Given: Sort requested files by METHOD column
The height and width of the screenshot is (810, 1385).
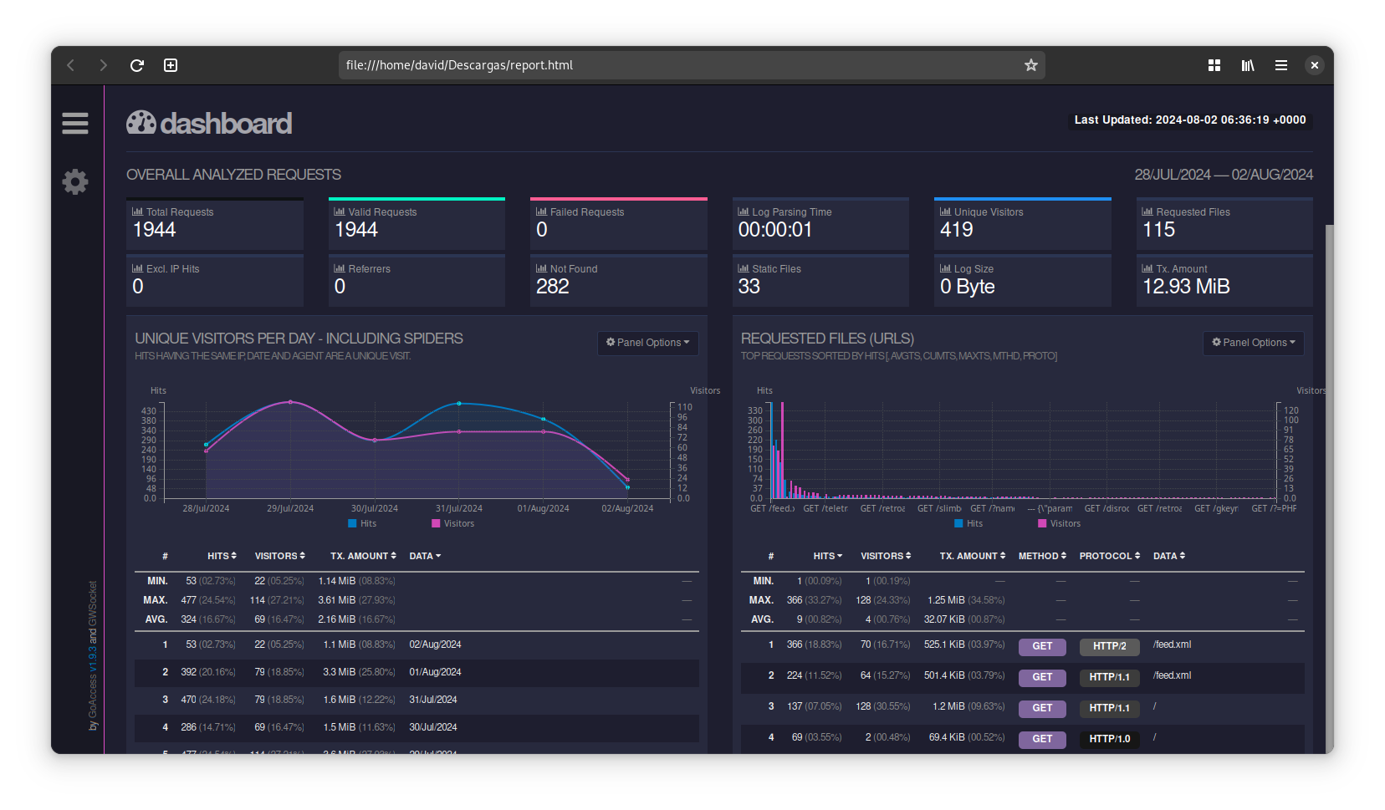Looking at the screenshot, I should pos(1042,556).
